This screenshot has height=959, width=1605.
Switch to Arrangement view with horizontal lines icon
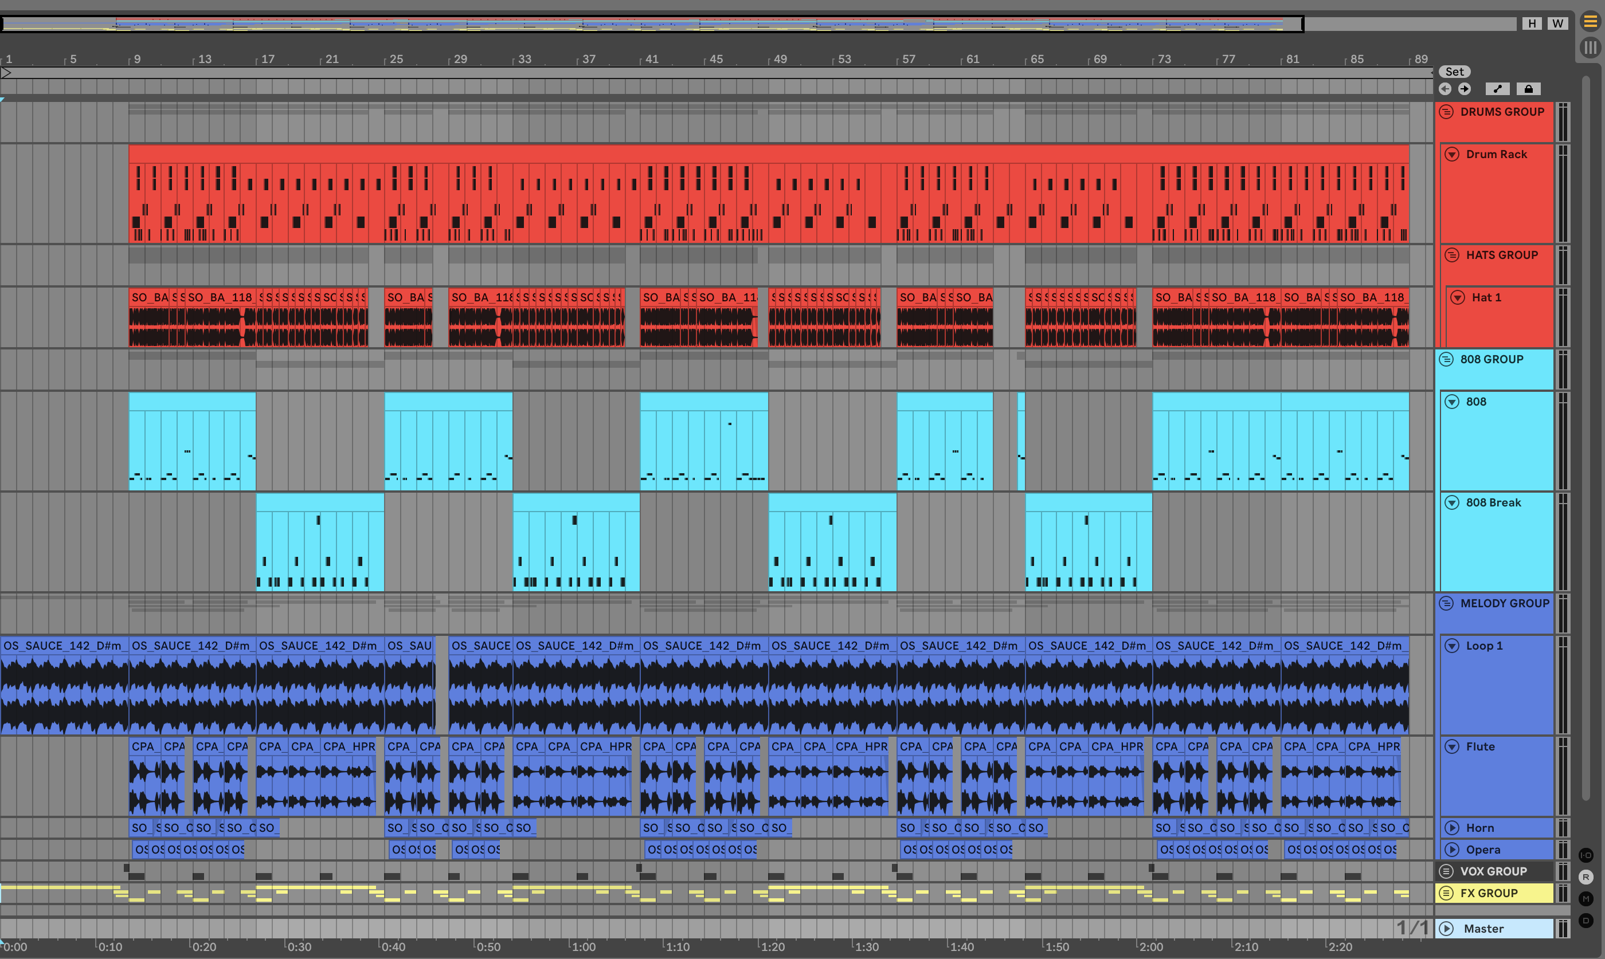(1590, 21)
